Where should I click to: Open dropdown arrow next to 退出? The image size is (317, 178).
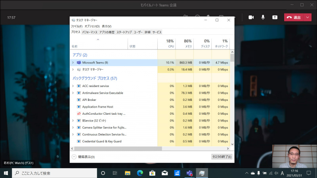point(307,17)
